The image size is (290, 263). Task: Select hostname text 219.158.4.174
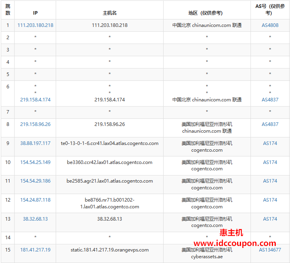pos(110,99)
